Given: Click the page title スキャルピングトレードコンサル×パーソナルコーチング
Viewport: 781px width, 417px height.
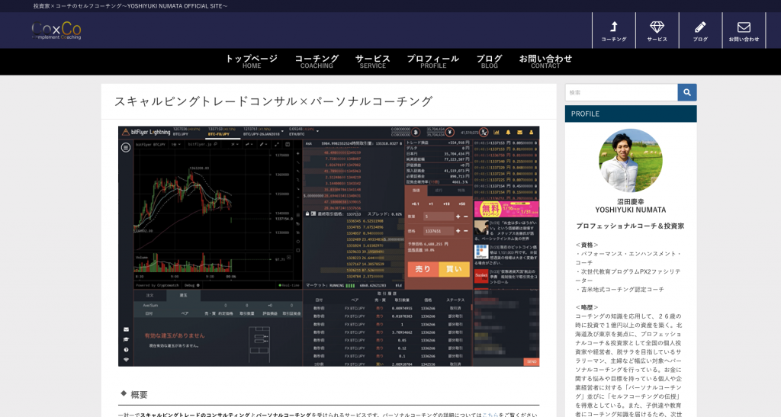Looking at the screenshot, I should tap(274, 101).
